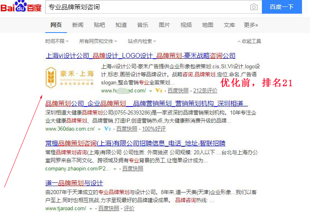The width and height of the screenshot is (310, 217).
Task: Open 上海vi设计公司 result title
Action: coord(141,56)
